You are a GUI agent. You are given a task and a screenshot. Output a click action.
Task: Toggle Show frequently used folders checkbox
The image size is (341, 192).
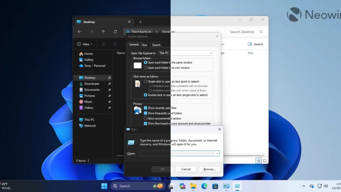click(145, 113)
